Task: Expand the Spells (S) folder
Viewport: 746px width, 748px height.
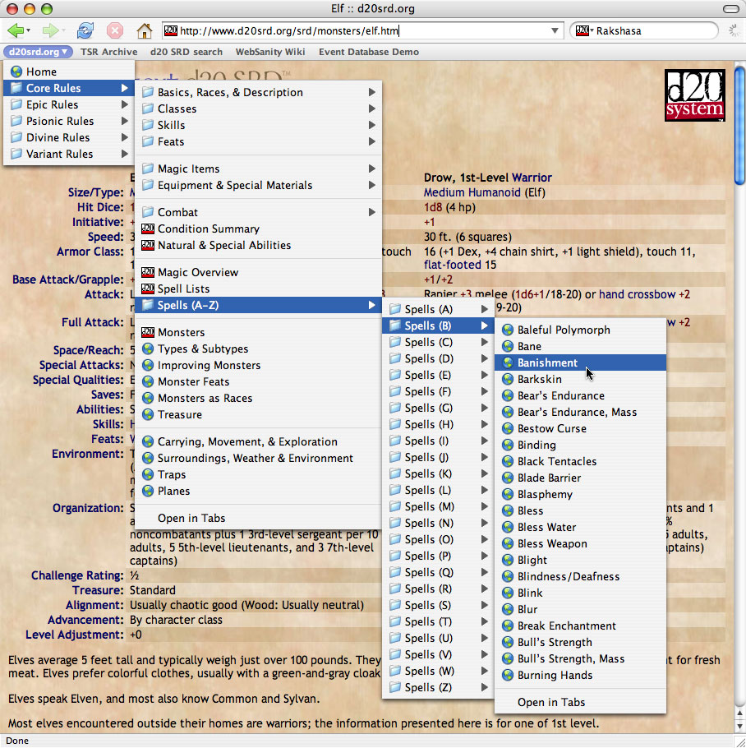Action: coord(439,605)
